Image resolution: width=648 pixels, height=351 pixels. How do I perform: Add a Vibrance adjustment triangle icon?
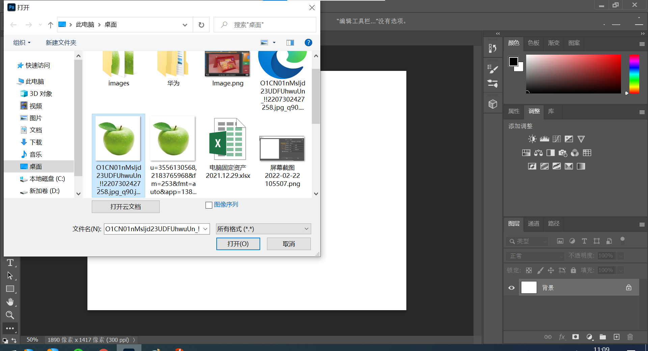point(581,139)
